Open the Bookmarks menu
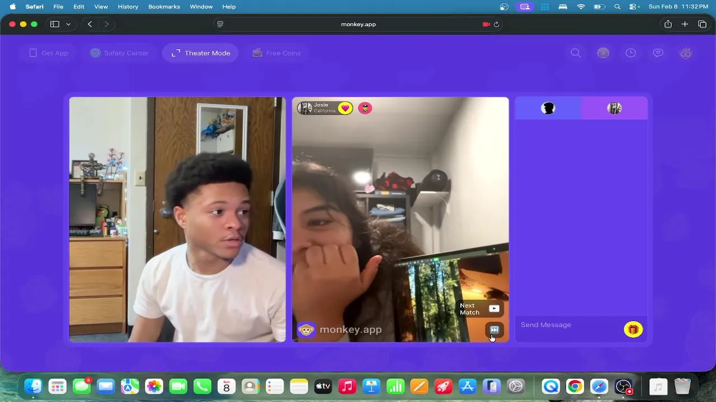716x402 pixels. [164, 7]
